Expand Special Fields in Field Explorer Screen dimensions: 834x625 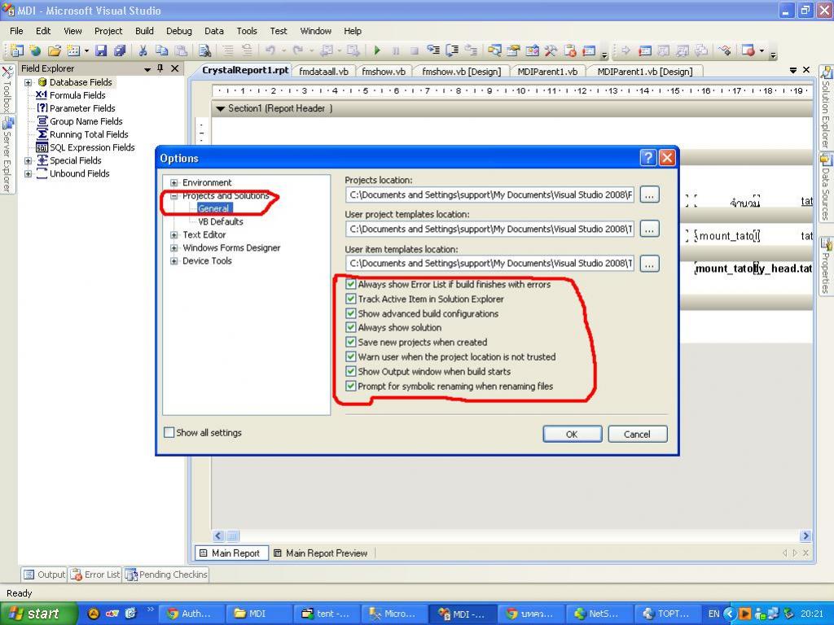29,160
